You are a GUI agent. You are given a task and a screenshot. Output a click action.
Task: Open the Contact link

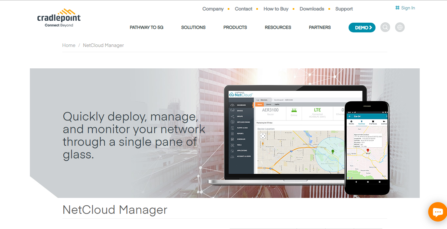click(x=244, y=9)
